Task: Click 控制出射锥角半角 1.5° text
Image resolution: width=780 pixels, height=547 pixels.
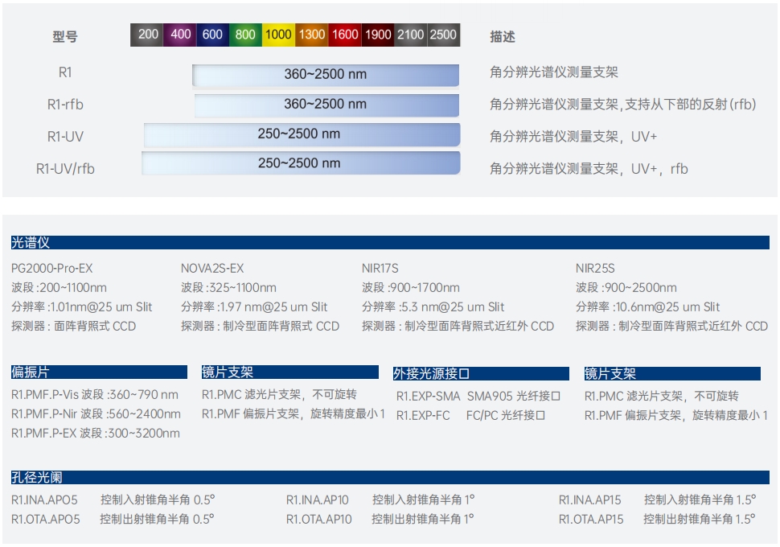Action: point(700,519)
